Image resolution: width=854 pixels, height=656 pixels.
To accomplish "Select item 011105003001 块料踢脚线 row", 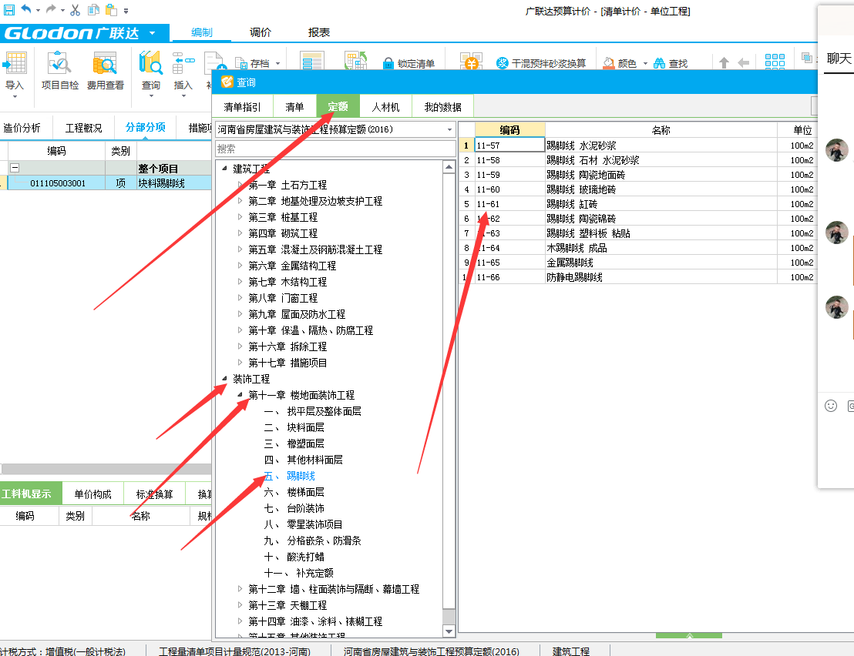I will click(106, 182).
